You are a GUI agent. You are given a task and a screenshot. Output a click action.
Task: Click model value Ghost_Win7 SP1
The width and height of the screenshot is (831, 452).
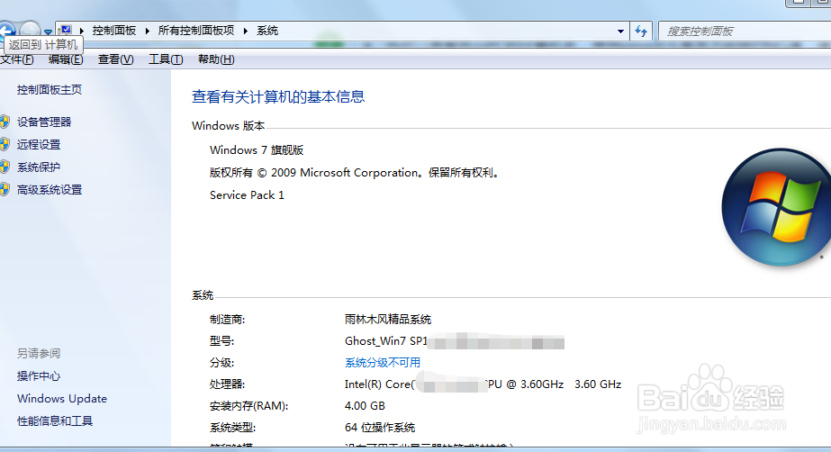[x=386, y=340]
